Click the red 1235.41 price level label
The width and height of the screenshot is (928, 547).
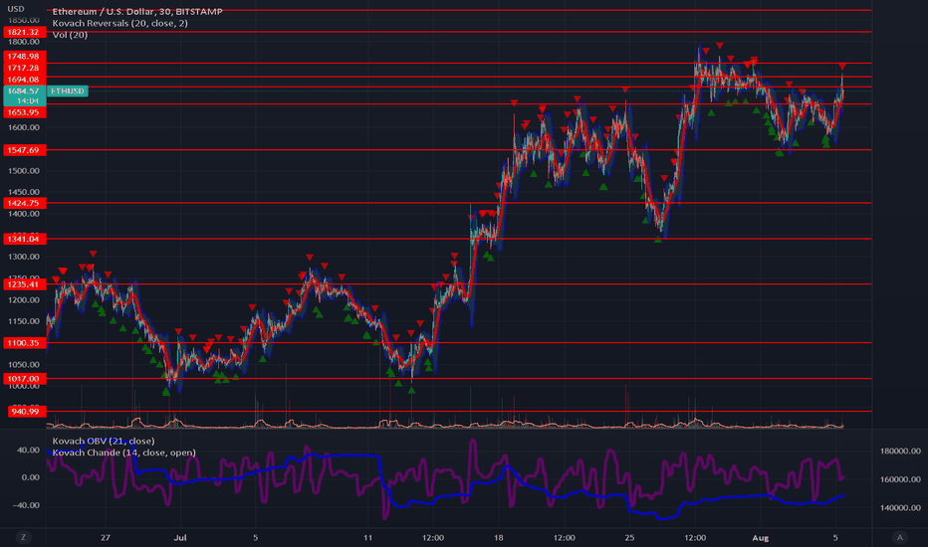(x=24, y=284)
